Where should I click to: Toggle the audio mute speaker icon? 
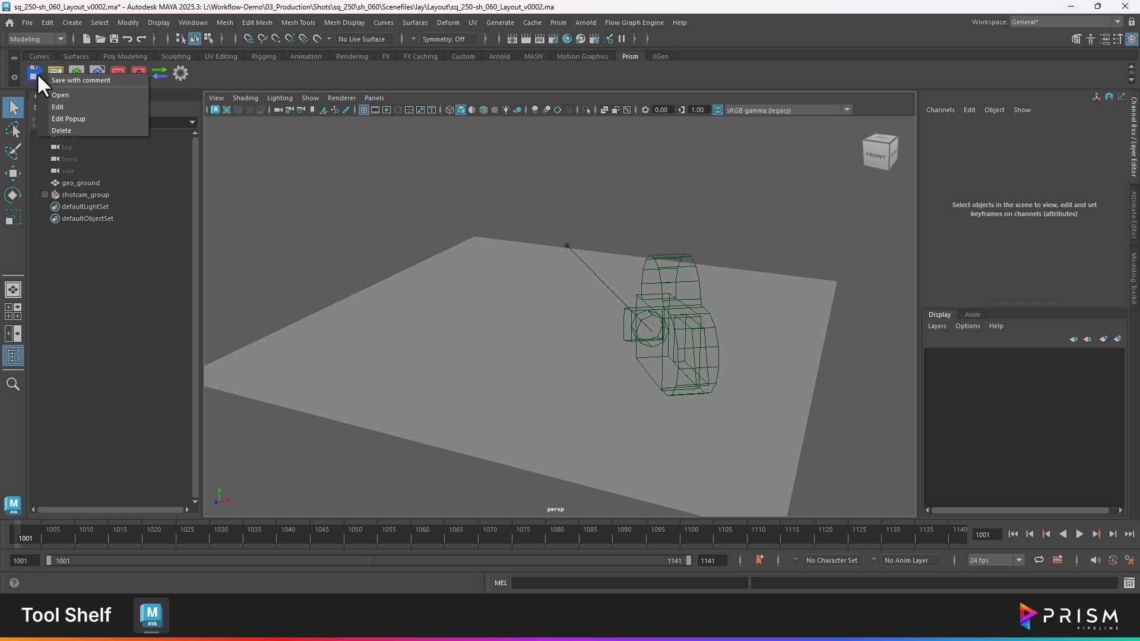coord(1095,560)
